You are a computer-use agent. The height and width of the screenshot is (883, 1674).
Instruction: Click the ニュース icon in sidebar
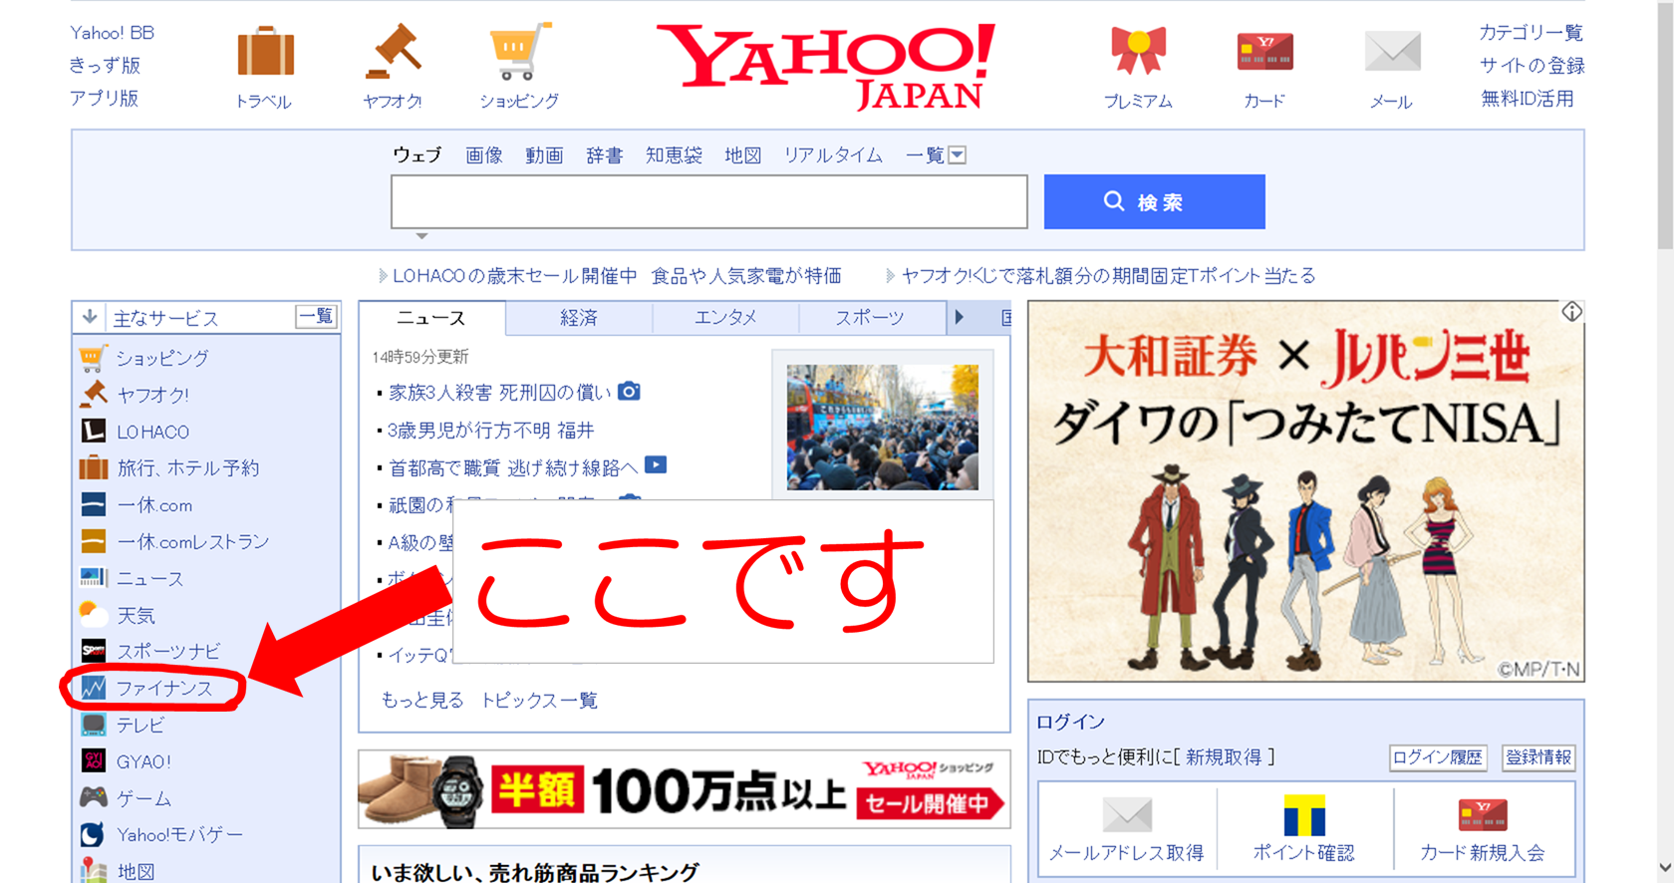(x=93, y=578)
